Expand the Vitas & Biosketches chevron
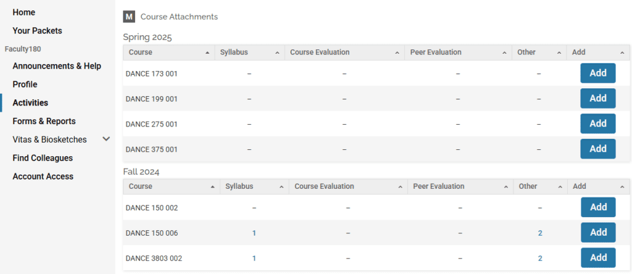Image resolution: width=632 pixels, height=274 pixels. pyautogui.click(x=106, y=139)
